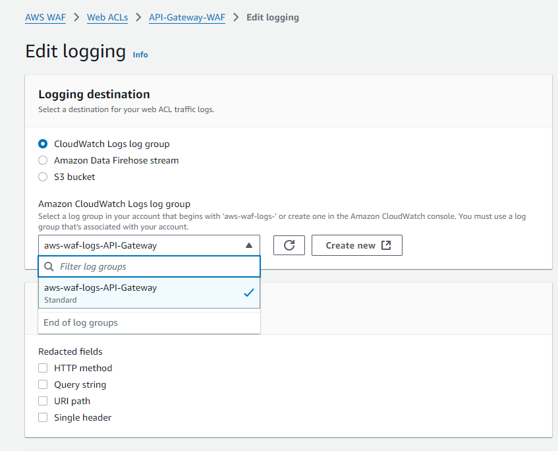Click the search magnifier icon in filter box

point(49,266)
